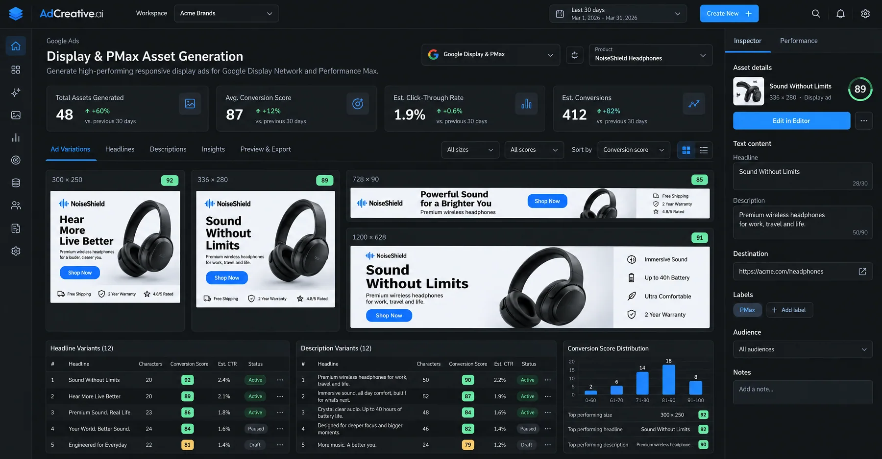This screenshot has width=882, height=459.
Task: Expand the All audiences dropdown
Action: (x=803, y=349)
